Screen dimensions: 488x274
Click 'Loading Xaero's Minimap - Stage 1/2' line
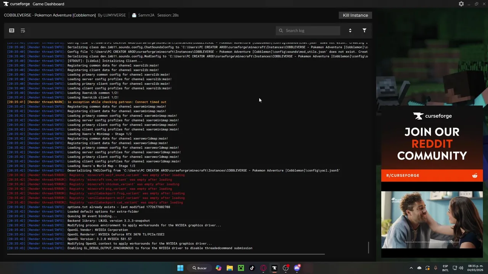pyautogui.click(x=70, y=134)
